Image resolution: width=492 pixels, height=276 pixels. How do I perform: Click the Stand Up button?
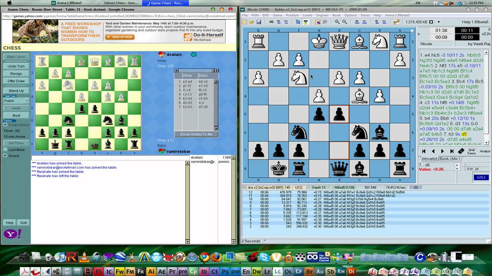pos(16,91)
